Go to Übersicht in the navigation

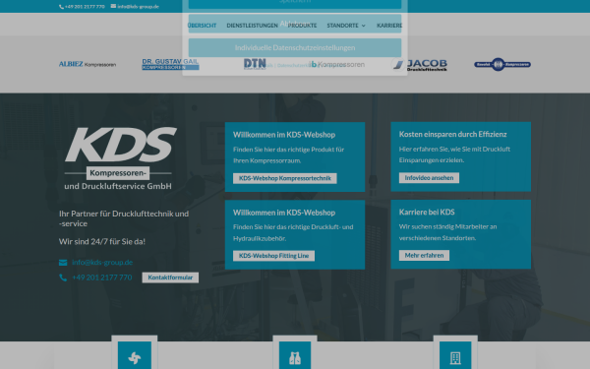(x=202, y=26)
